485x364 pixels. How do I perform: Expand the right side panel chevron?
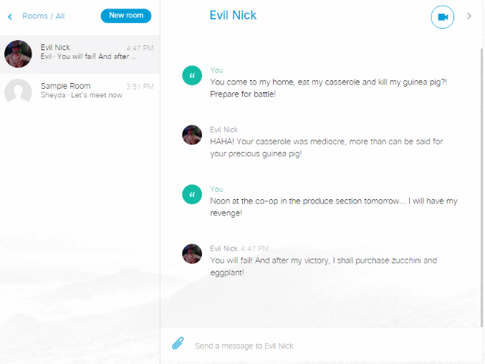click(x=469, y=16)
